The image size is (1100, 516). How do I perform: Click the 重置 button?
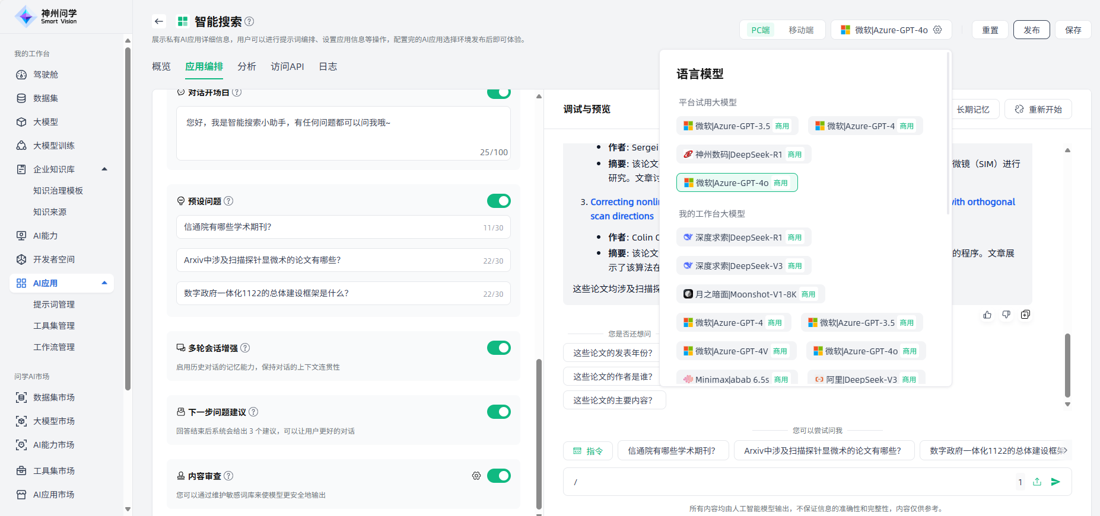click(x=990, y=30)
